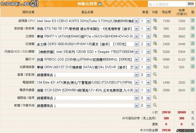Image resolution: width=196 pixels, height=133 pixels.
Task: Open the 光碟燒錄器 product dropdown (華碩 DRW-24D1ST)
Action: (x=87, y=67)
